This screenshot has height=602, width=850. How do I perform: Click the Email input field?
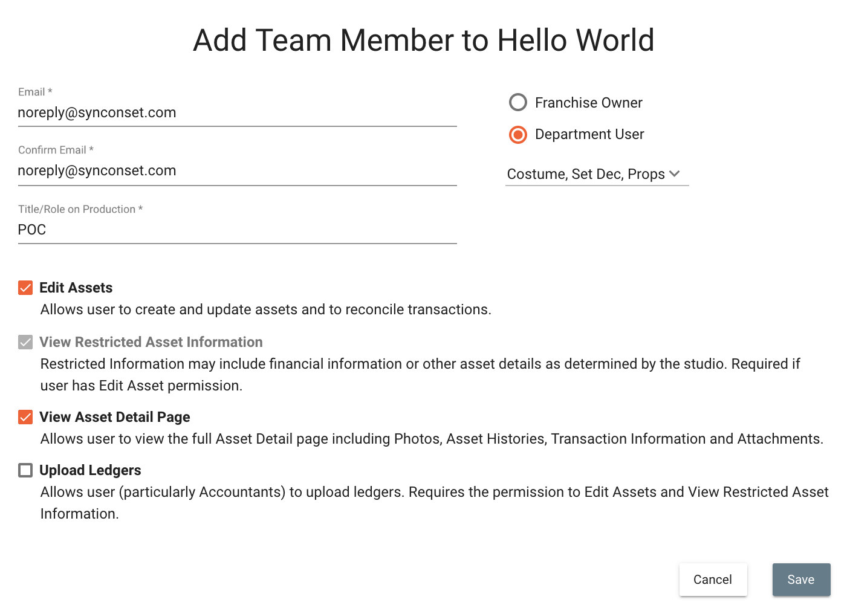pos(237,113)
